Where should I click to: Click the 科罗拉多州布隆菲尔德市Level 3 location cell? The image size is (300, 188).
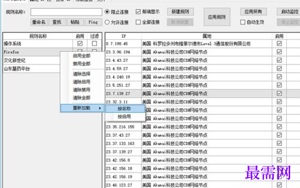tap(207, 44)
